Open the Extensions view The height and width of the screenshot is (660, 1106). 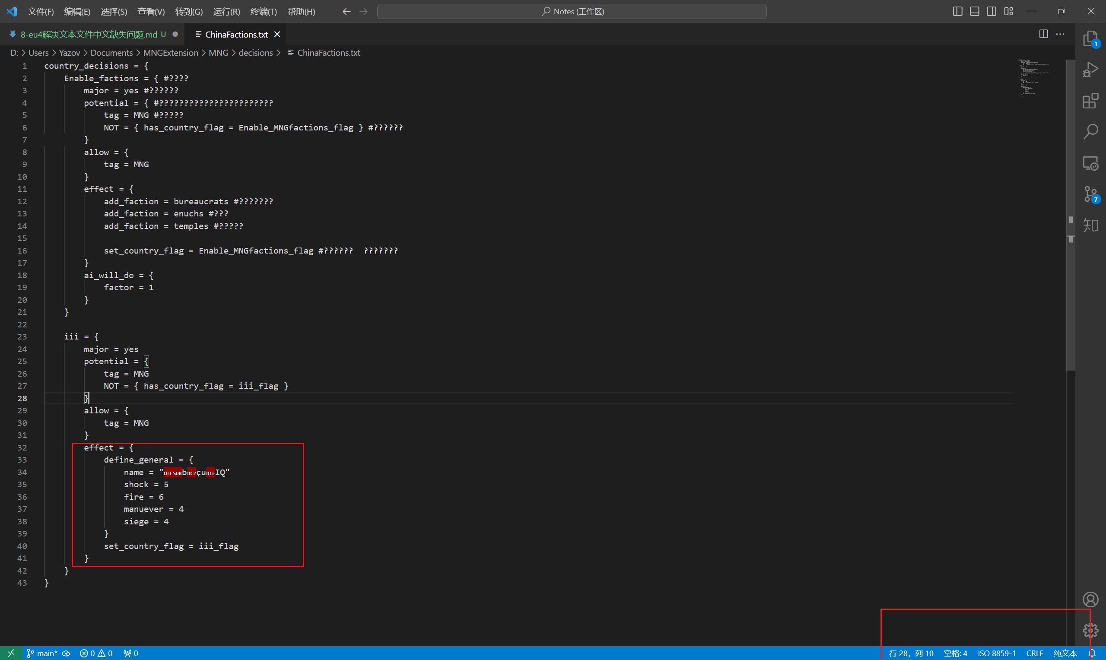[1090, 101]
